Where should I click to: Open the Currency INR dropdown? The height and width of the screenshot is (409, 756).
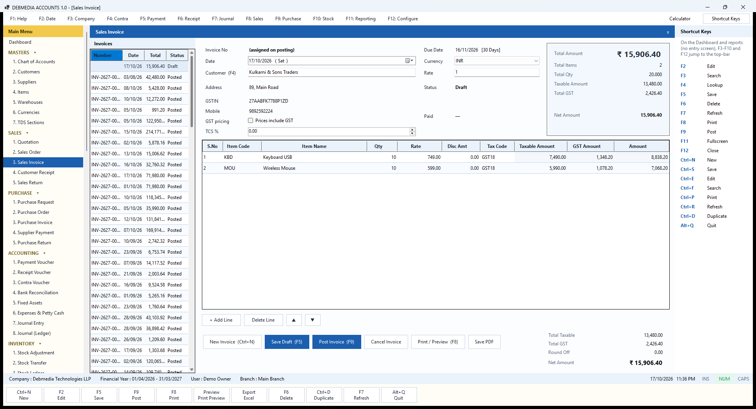point(536,61)
